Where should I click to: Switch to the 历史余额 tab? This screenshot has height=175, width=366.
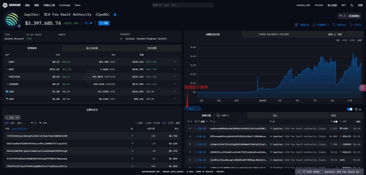pos(152,48)
